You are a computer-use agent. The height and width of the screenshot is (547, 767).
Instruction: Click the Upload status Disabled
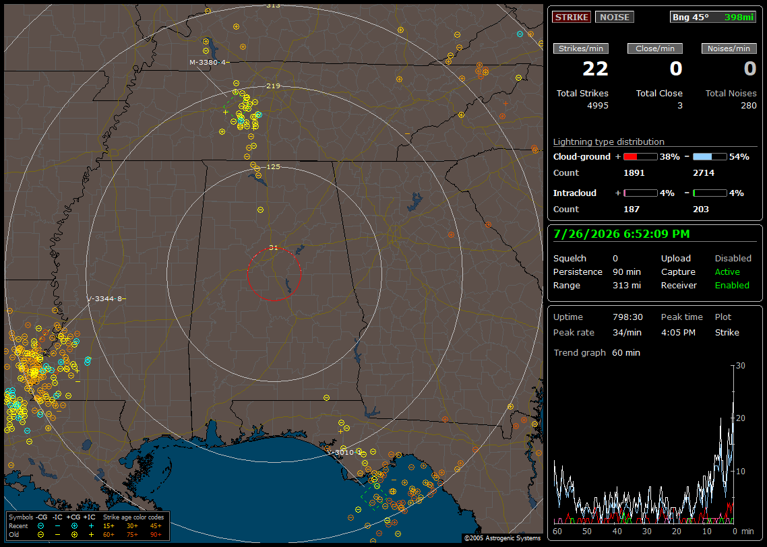coord(733,259)
